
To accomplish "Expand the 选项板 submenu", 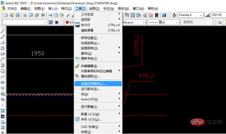I will click(x=98, y=20).
